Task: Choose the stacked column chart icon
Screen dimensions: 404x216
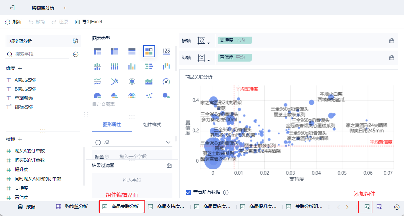Action: coord(114,66)
